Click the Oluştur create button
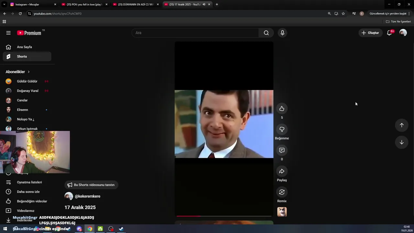The width and height of the screenshot is (414, 233). (x=370, y=33)
